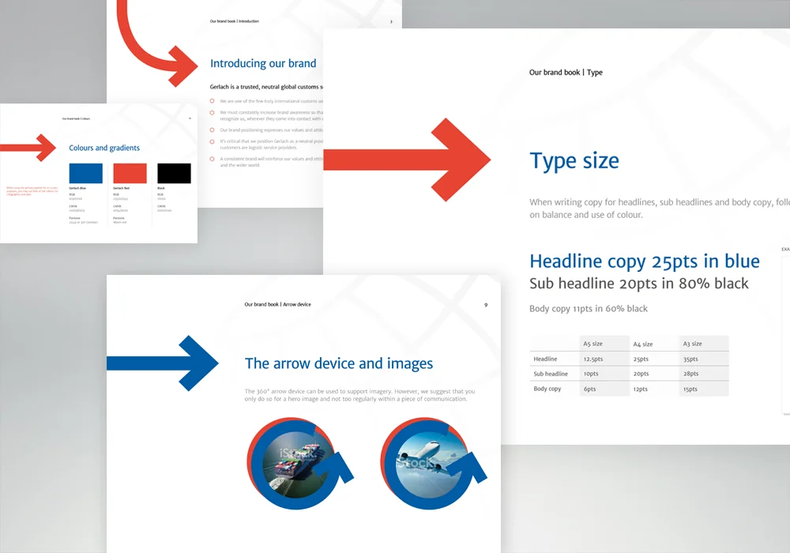Click the 'A4 size' column header

point(643,344)
